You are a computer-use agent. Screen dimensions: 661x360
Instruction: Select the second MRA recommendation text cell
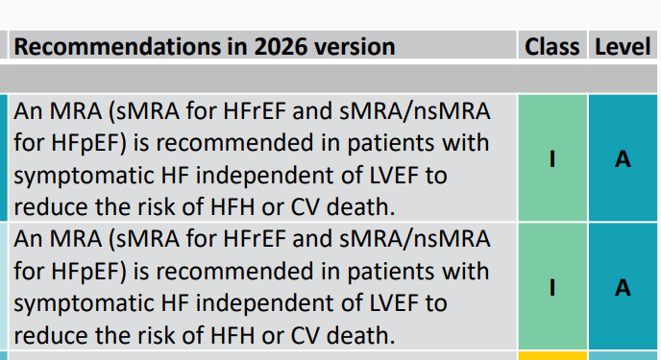point(262,286)
